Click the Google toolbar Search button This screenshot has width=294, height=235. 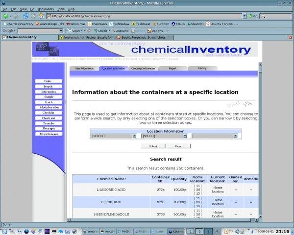(x=75, y=31)
